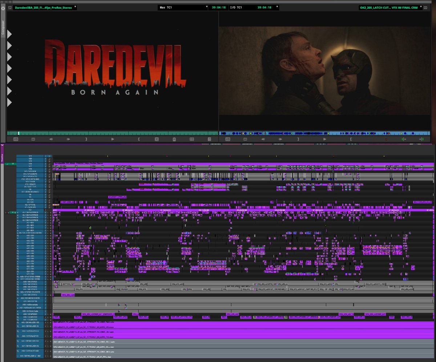Screen dimensions: 436x362
Task: Step backward one frame in record monitor
Action: coord(263,139)
